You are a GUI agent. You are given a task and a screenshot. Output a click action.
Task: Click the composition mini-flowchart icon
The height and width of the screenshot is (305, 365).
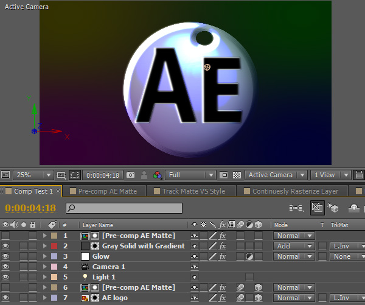296,208
